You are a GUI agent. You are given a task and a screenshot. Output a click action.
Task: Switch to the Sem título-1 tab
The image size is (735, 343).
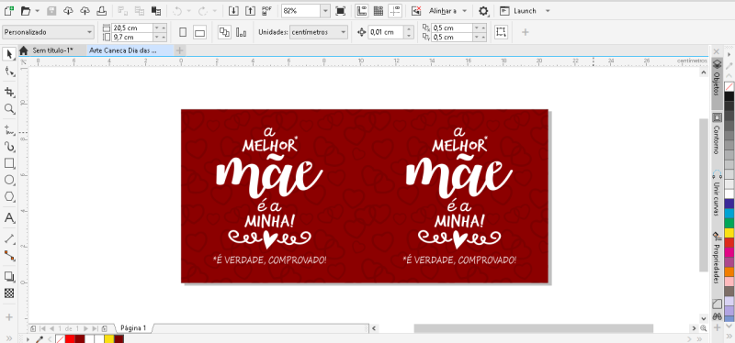[x=53, y=50]
